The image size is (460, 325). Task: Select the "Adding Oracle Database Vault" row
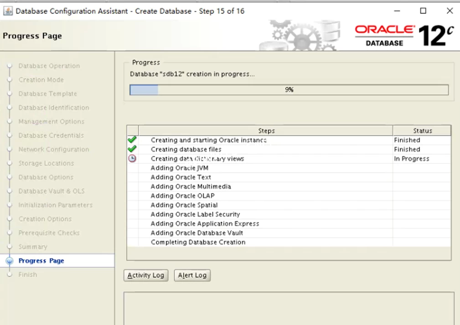click(289, 233)
